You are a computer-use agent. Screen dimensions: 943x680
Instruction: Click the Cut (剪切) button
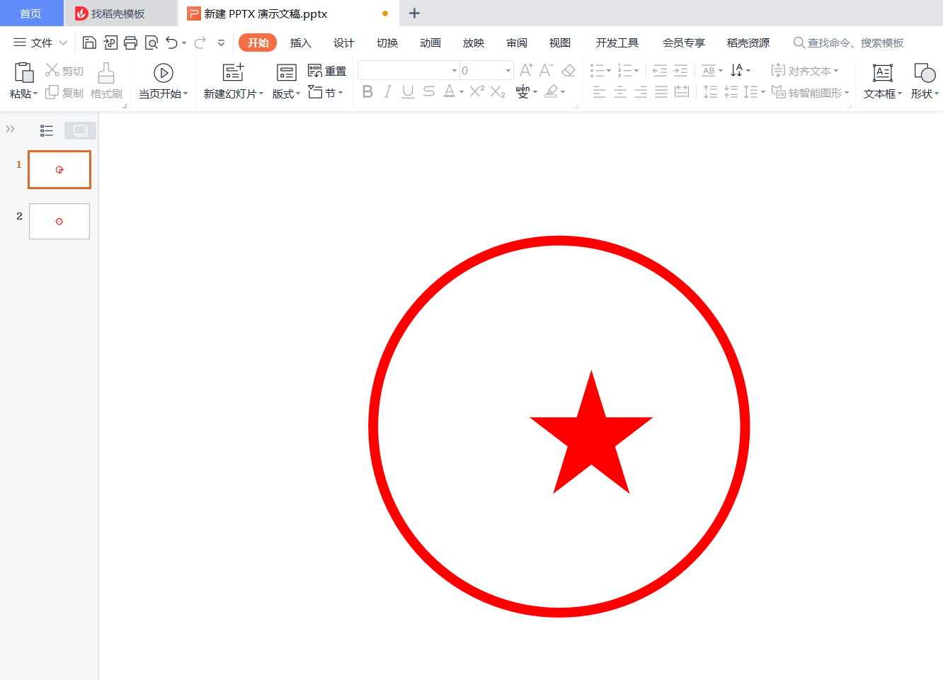64,70
